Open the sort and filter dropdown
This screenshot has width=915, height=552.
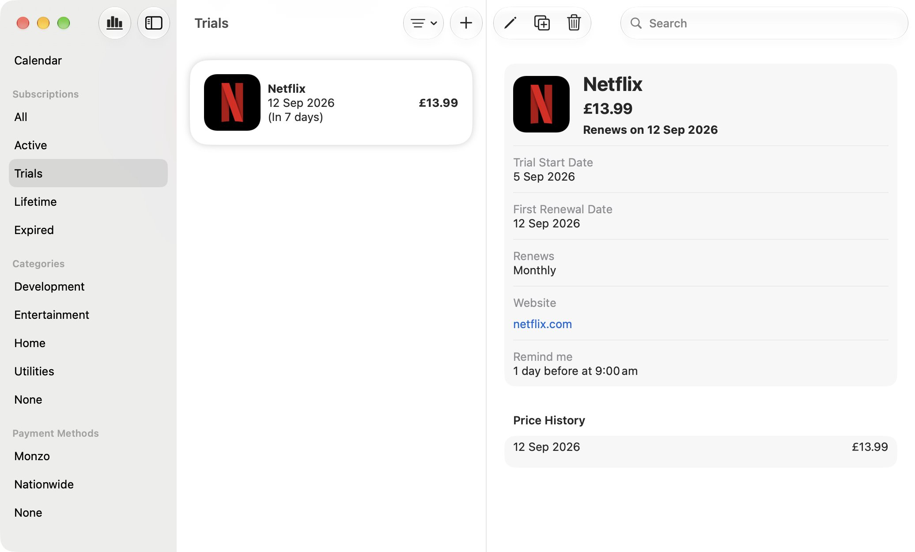[423, 23]
